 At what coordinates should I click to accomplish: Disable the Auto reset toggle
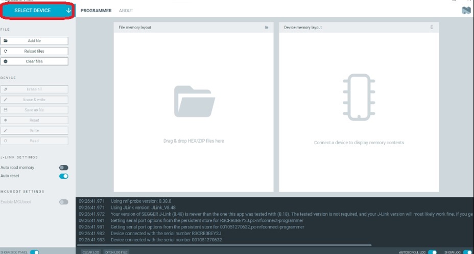(x=63, y=176)
